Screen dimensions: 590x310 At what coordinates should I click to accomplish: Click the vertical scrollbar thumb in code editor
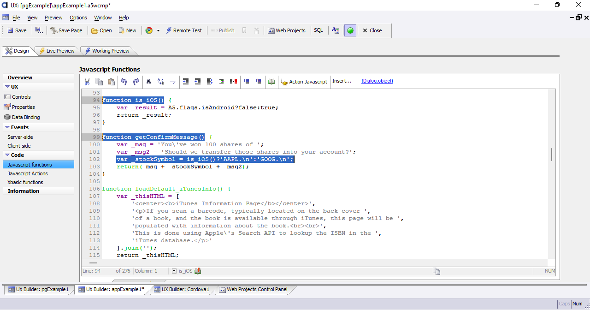coord(551,155)
